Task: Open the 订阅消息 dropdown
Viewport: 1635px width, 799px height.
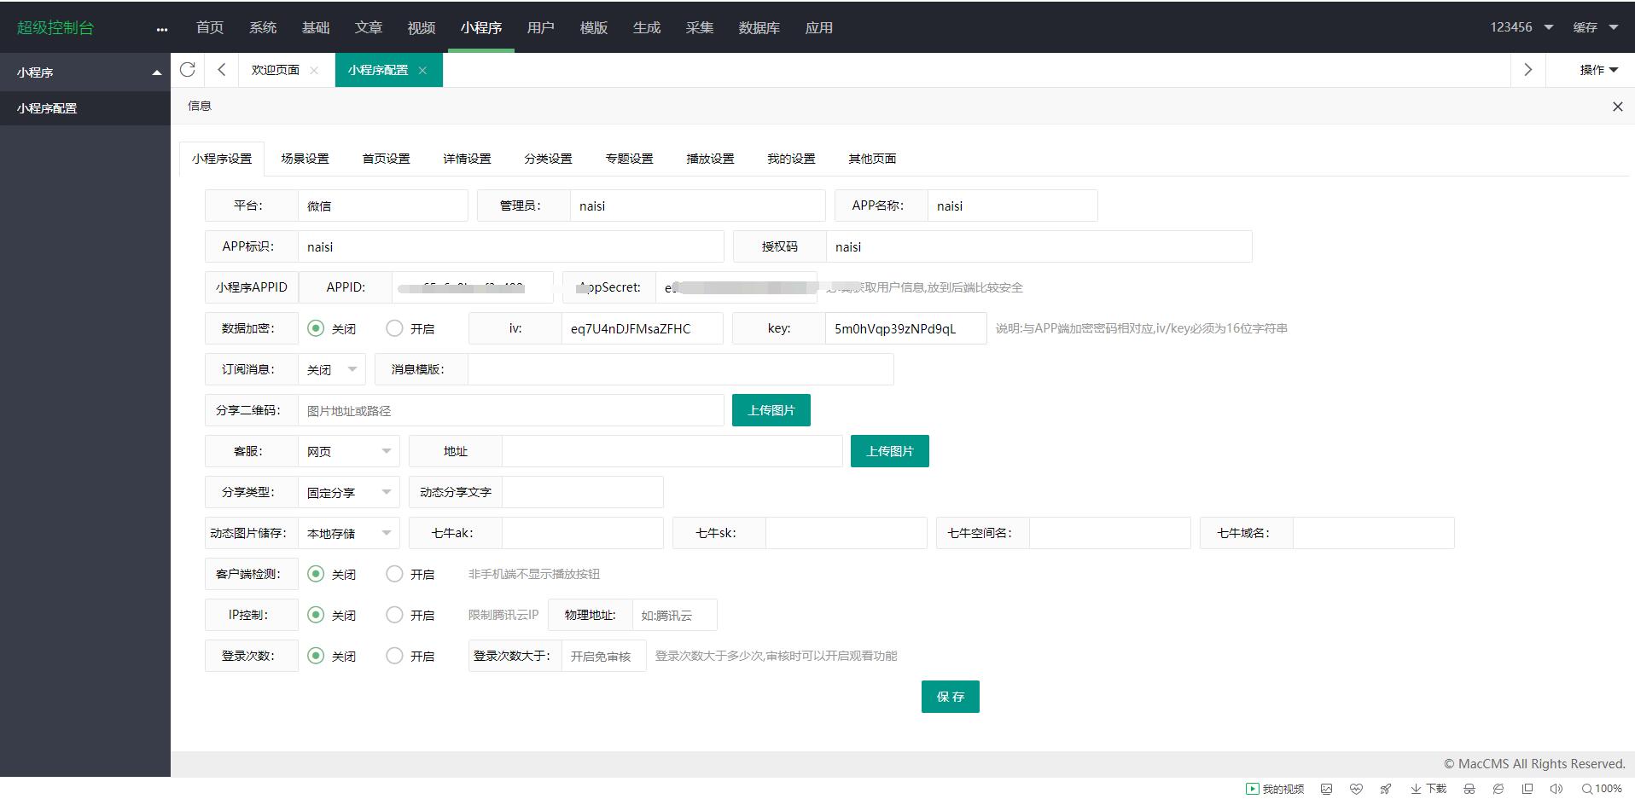Action: [332, 369]
